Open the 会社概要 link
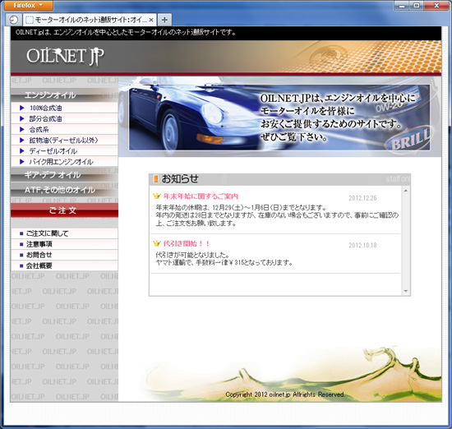Viewport: 452px width, 429px height. 39,265
